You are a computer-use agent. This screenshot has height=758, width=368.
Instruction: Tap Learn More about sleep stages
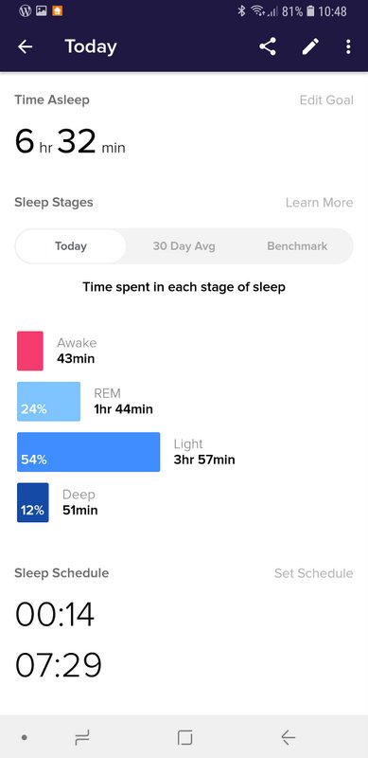319,202
